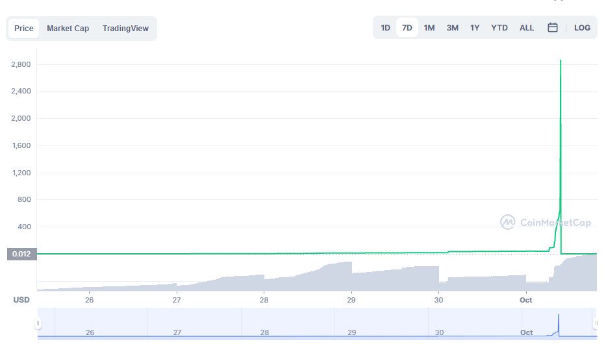Display ALL time price history
The height and width of the screenshot is (348, 606).
click(527, 28)
